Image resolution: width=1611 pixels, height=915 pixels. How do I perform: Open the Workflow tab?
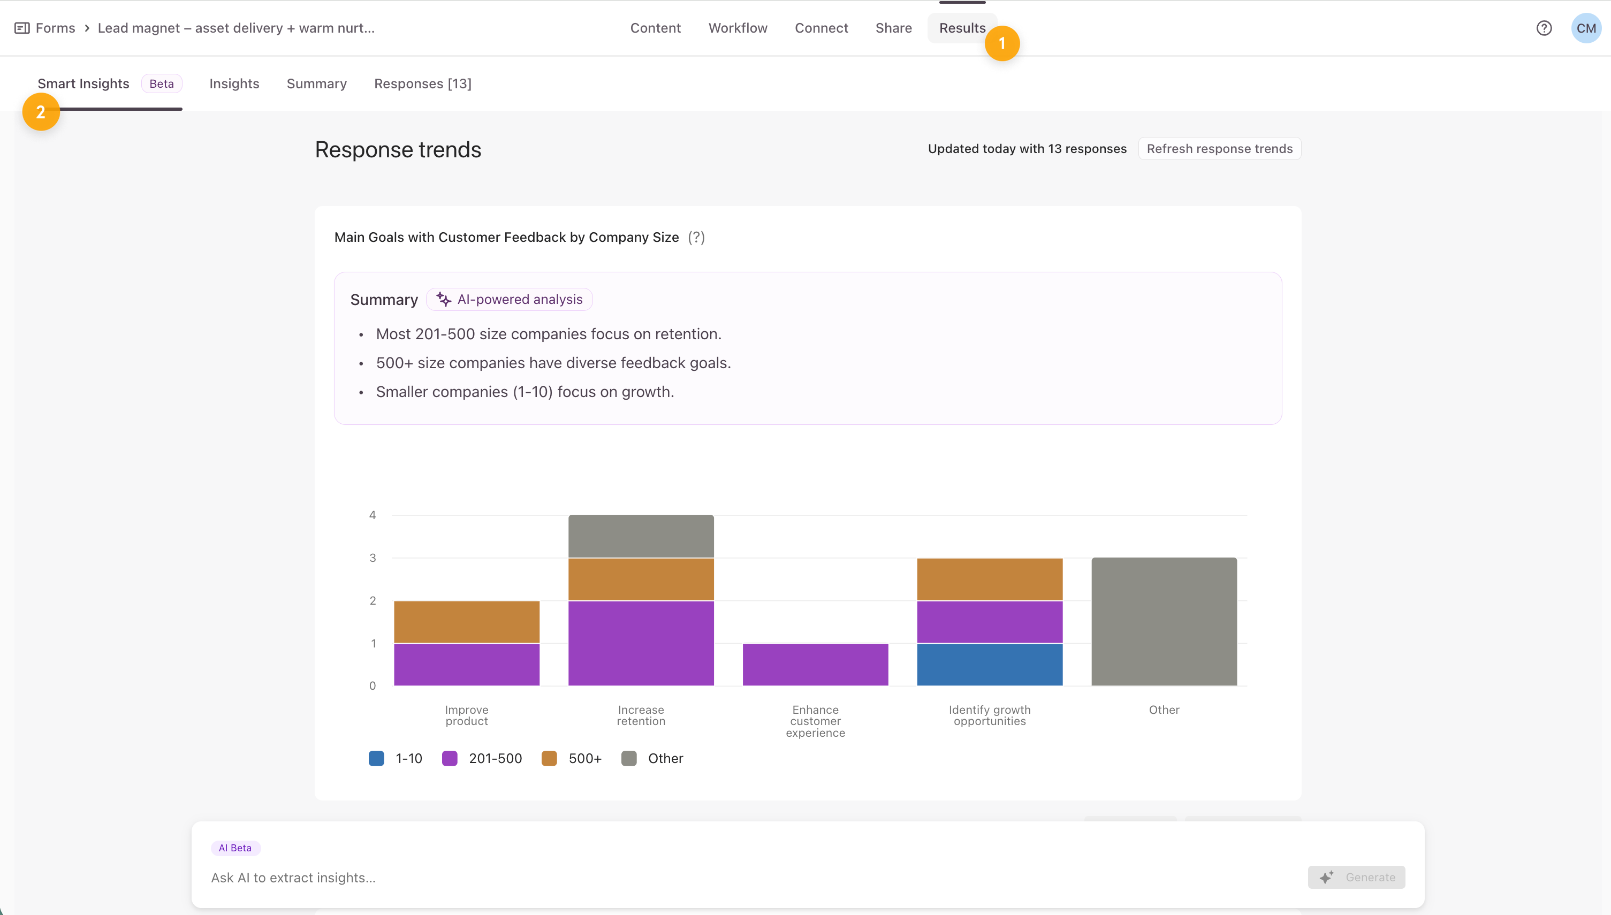click(x=738, y=28)
